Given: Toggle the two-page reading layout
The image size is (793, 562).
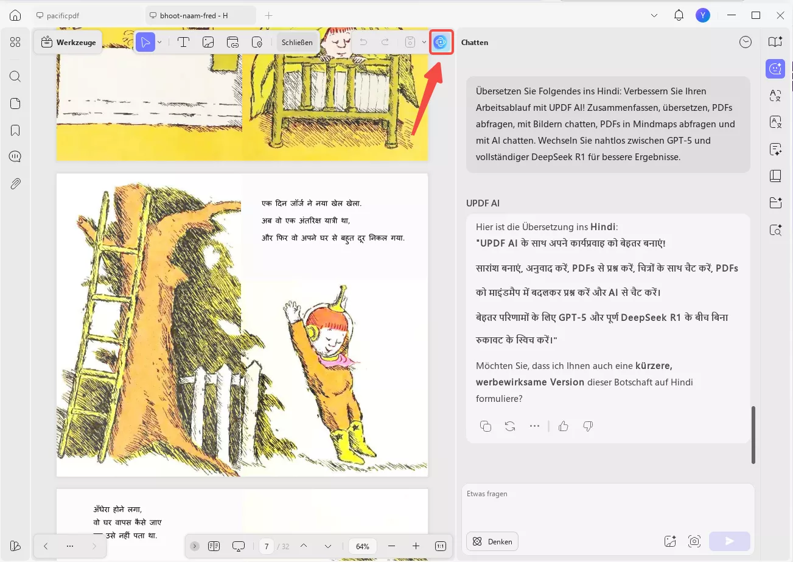Looking at the screenshot, I should pyautogui.click(x=214, y=546).
